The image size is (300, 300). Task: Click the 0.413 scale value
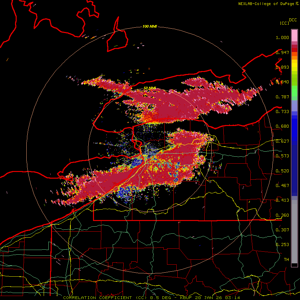tap(282, 200)
